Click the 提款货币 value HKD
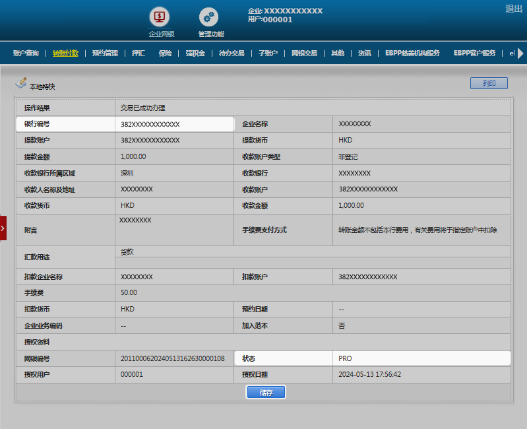Screen dimensions: 527x429 coord(345,140)
